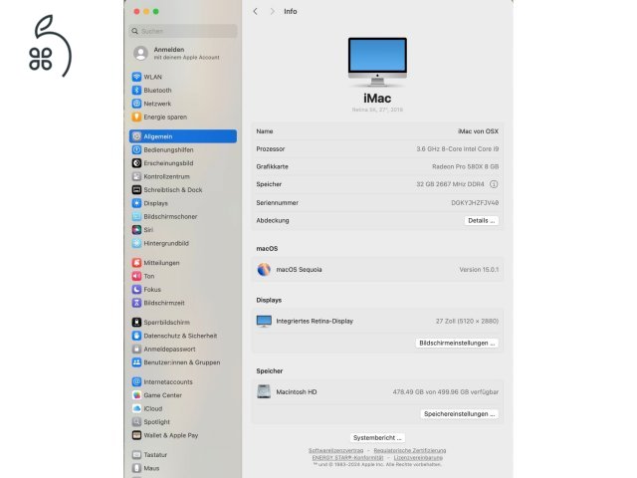
Task: Open Erscheinungsbild appearance icon
Action: coord(137,163)
